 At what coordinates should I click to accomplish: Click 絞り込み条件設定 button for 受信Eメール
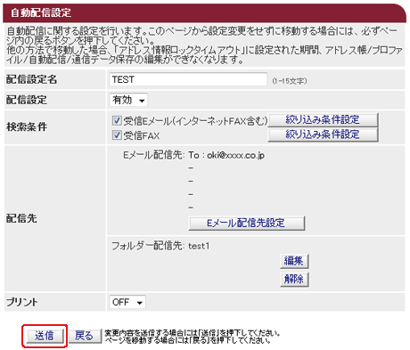323,119
